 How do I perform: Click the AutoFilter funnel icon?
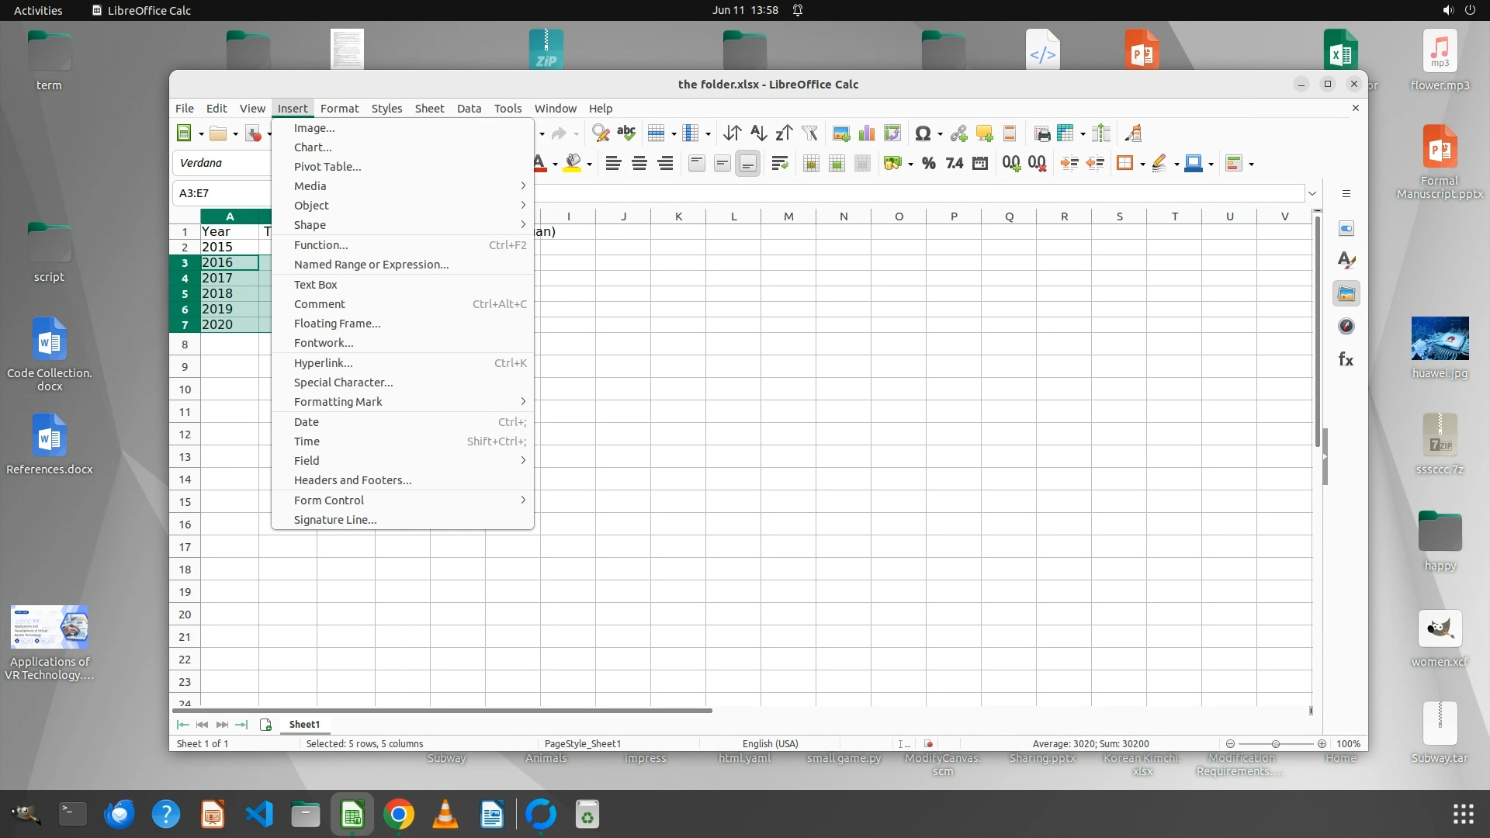tap(809, 133)
